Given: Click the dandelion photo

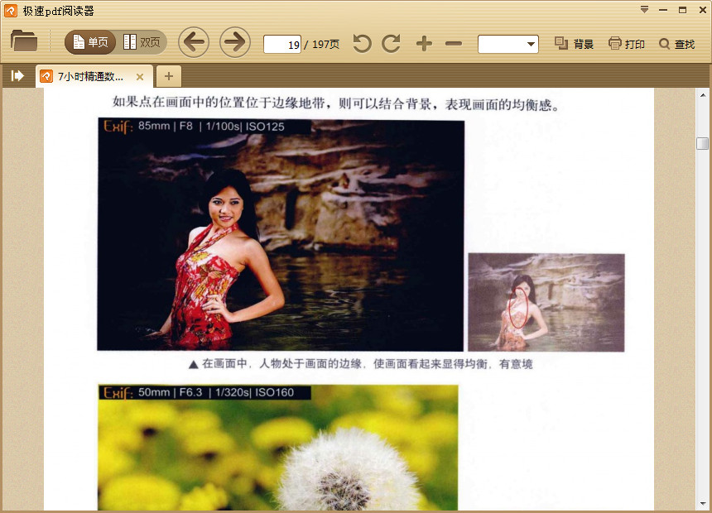Looking at the screenshot, I should tap(278, 447).
